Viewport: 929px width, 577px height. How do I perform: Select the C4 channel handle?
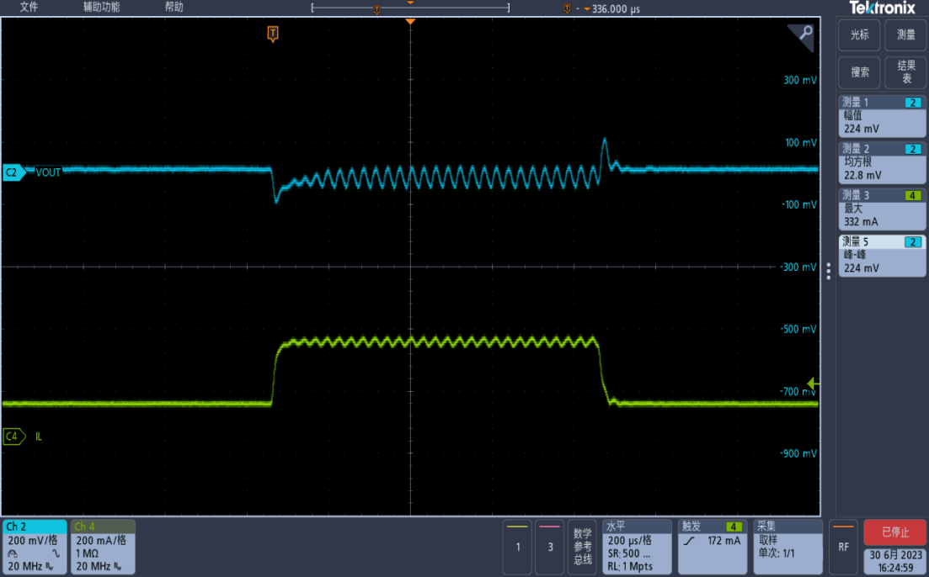pos(14,437)
